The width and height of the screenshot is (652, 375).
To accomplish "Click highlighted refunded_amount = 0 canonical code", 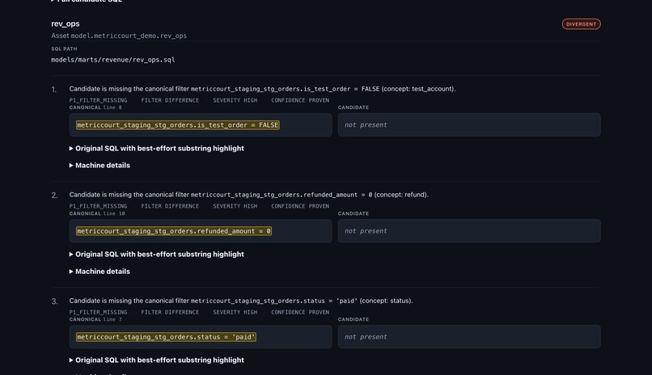I will tap(174, 231).
